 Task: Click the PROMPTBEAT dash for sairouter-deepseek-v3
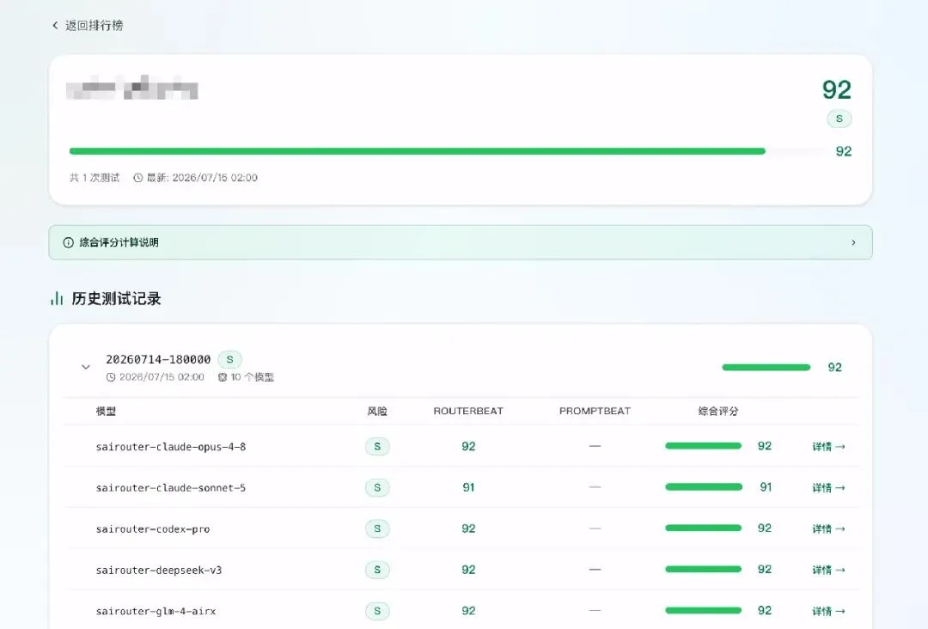coord(595,569)
